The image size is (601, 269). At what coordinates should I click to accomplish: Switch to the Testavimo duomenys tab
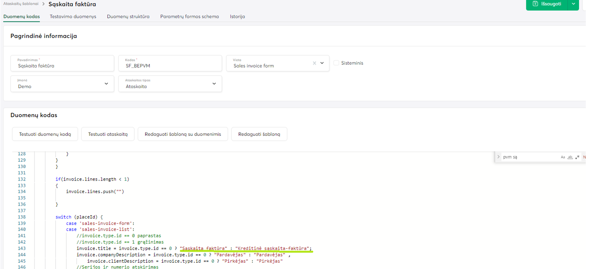(73, 17)
